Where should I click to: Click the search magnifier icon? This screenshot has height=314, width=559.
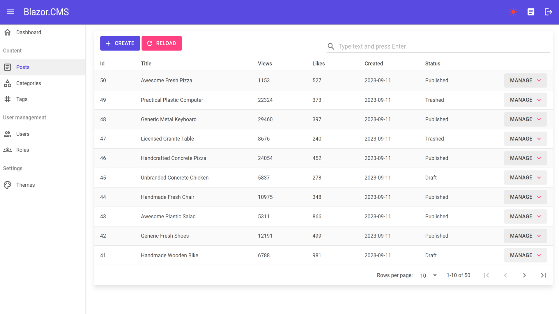[331, 47]
